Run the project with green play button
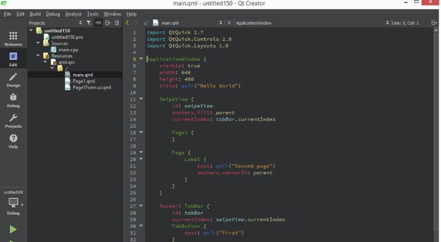This screenshot has height=242, width=441. [13, 229]
